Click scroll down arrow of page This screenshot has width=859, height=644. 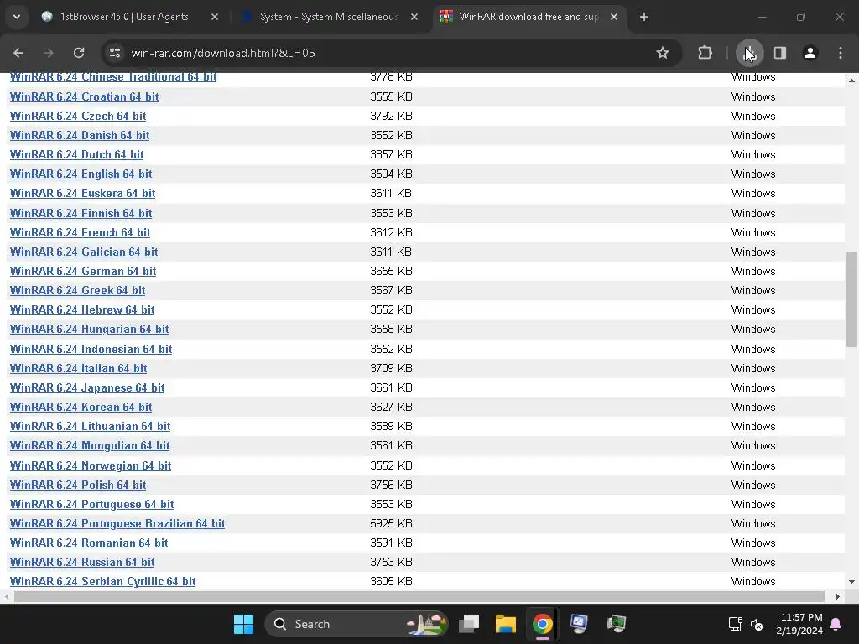click(851, 582)
